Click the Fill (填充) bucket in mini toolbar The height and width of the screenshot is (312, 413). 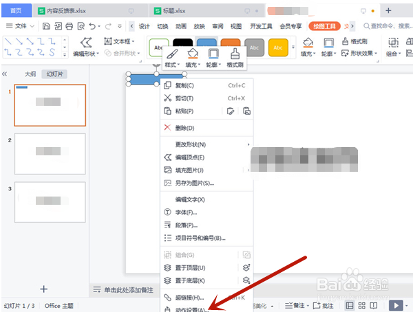click(x=193, y=54)
